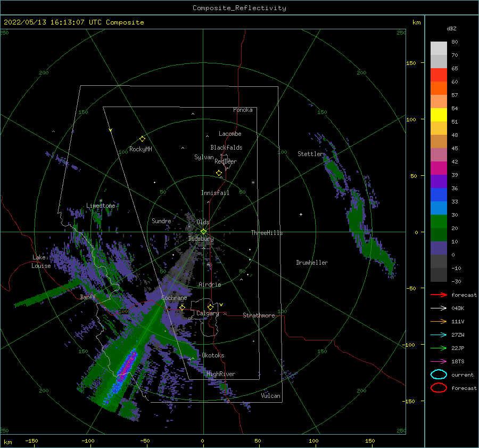
Task: Click the light gray swatch between 80 and 70
Action: point(439,48)
